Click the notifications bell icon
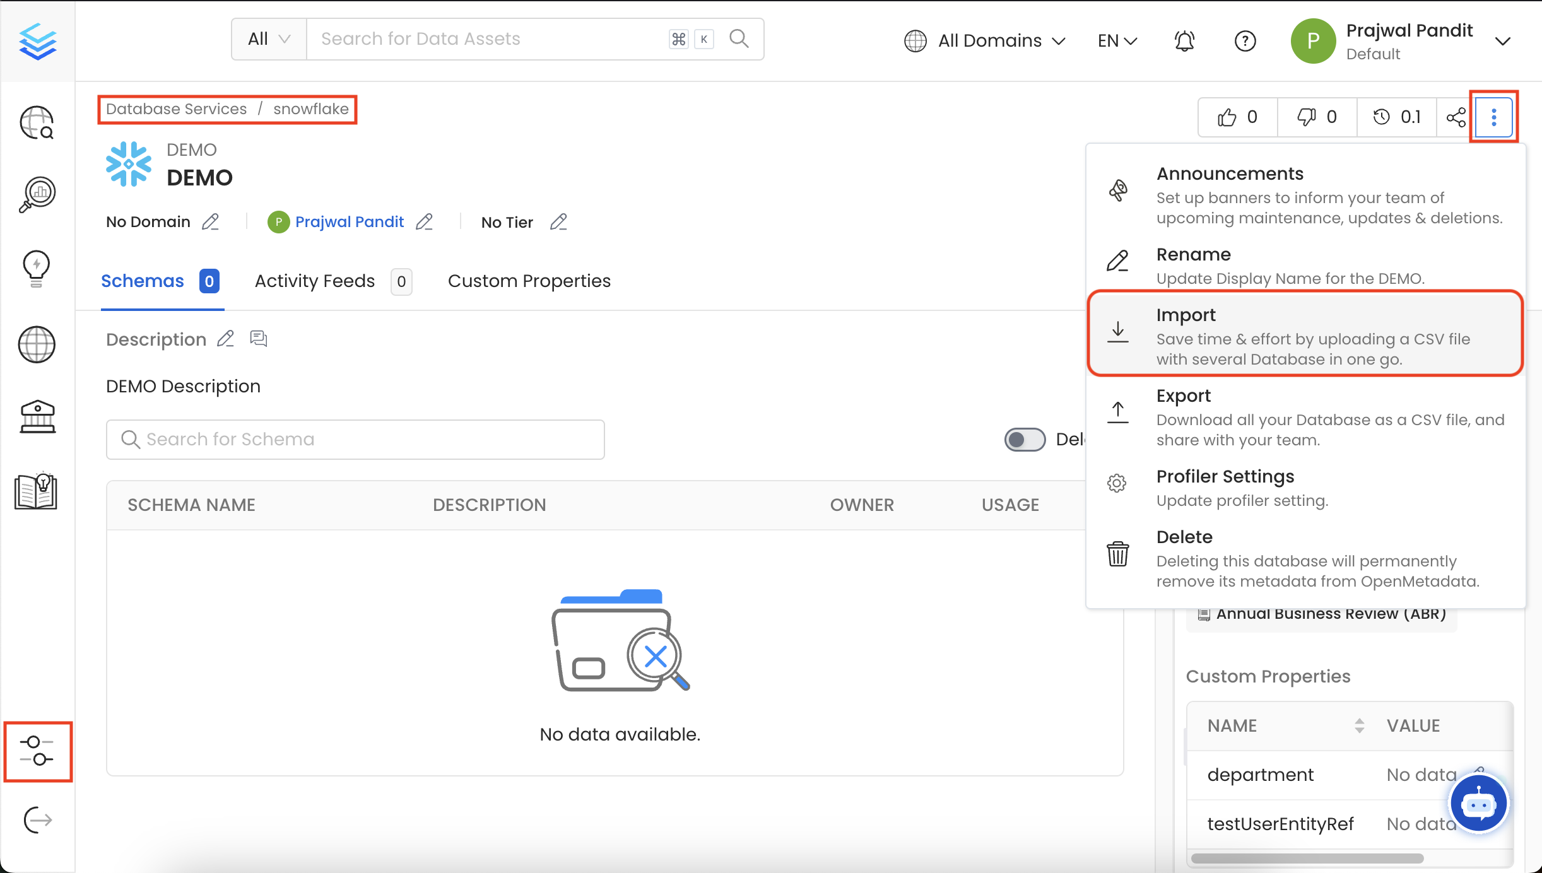1542x873 pixels. point(1184,40)
